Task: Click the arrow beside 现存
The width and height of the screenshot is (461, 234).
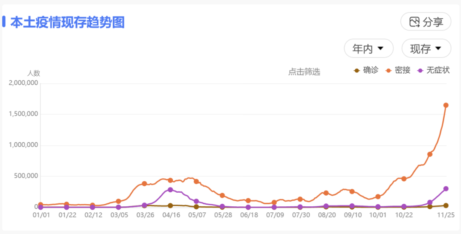Action: pyautogui.click(x=438, y=49)
